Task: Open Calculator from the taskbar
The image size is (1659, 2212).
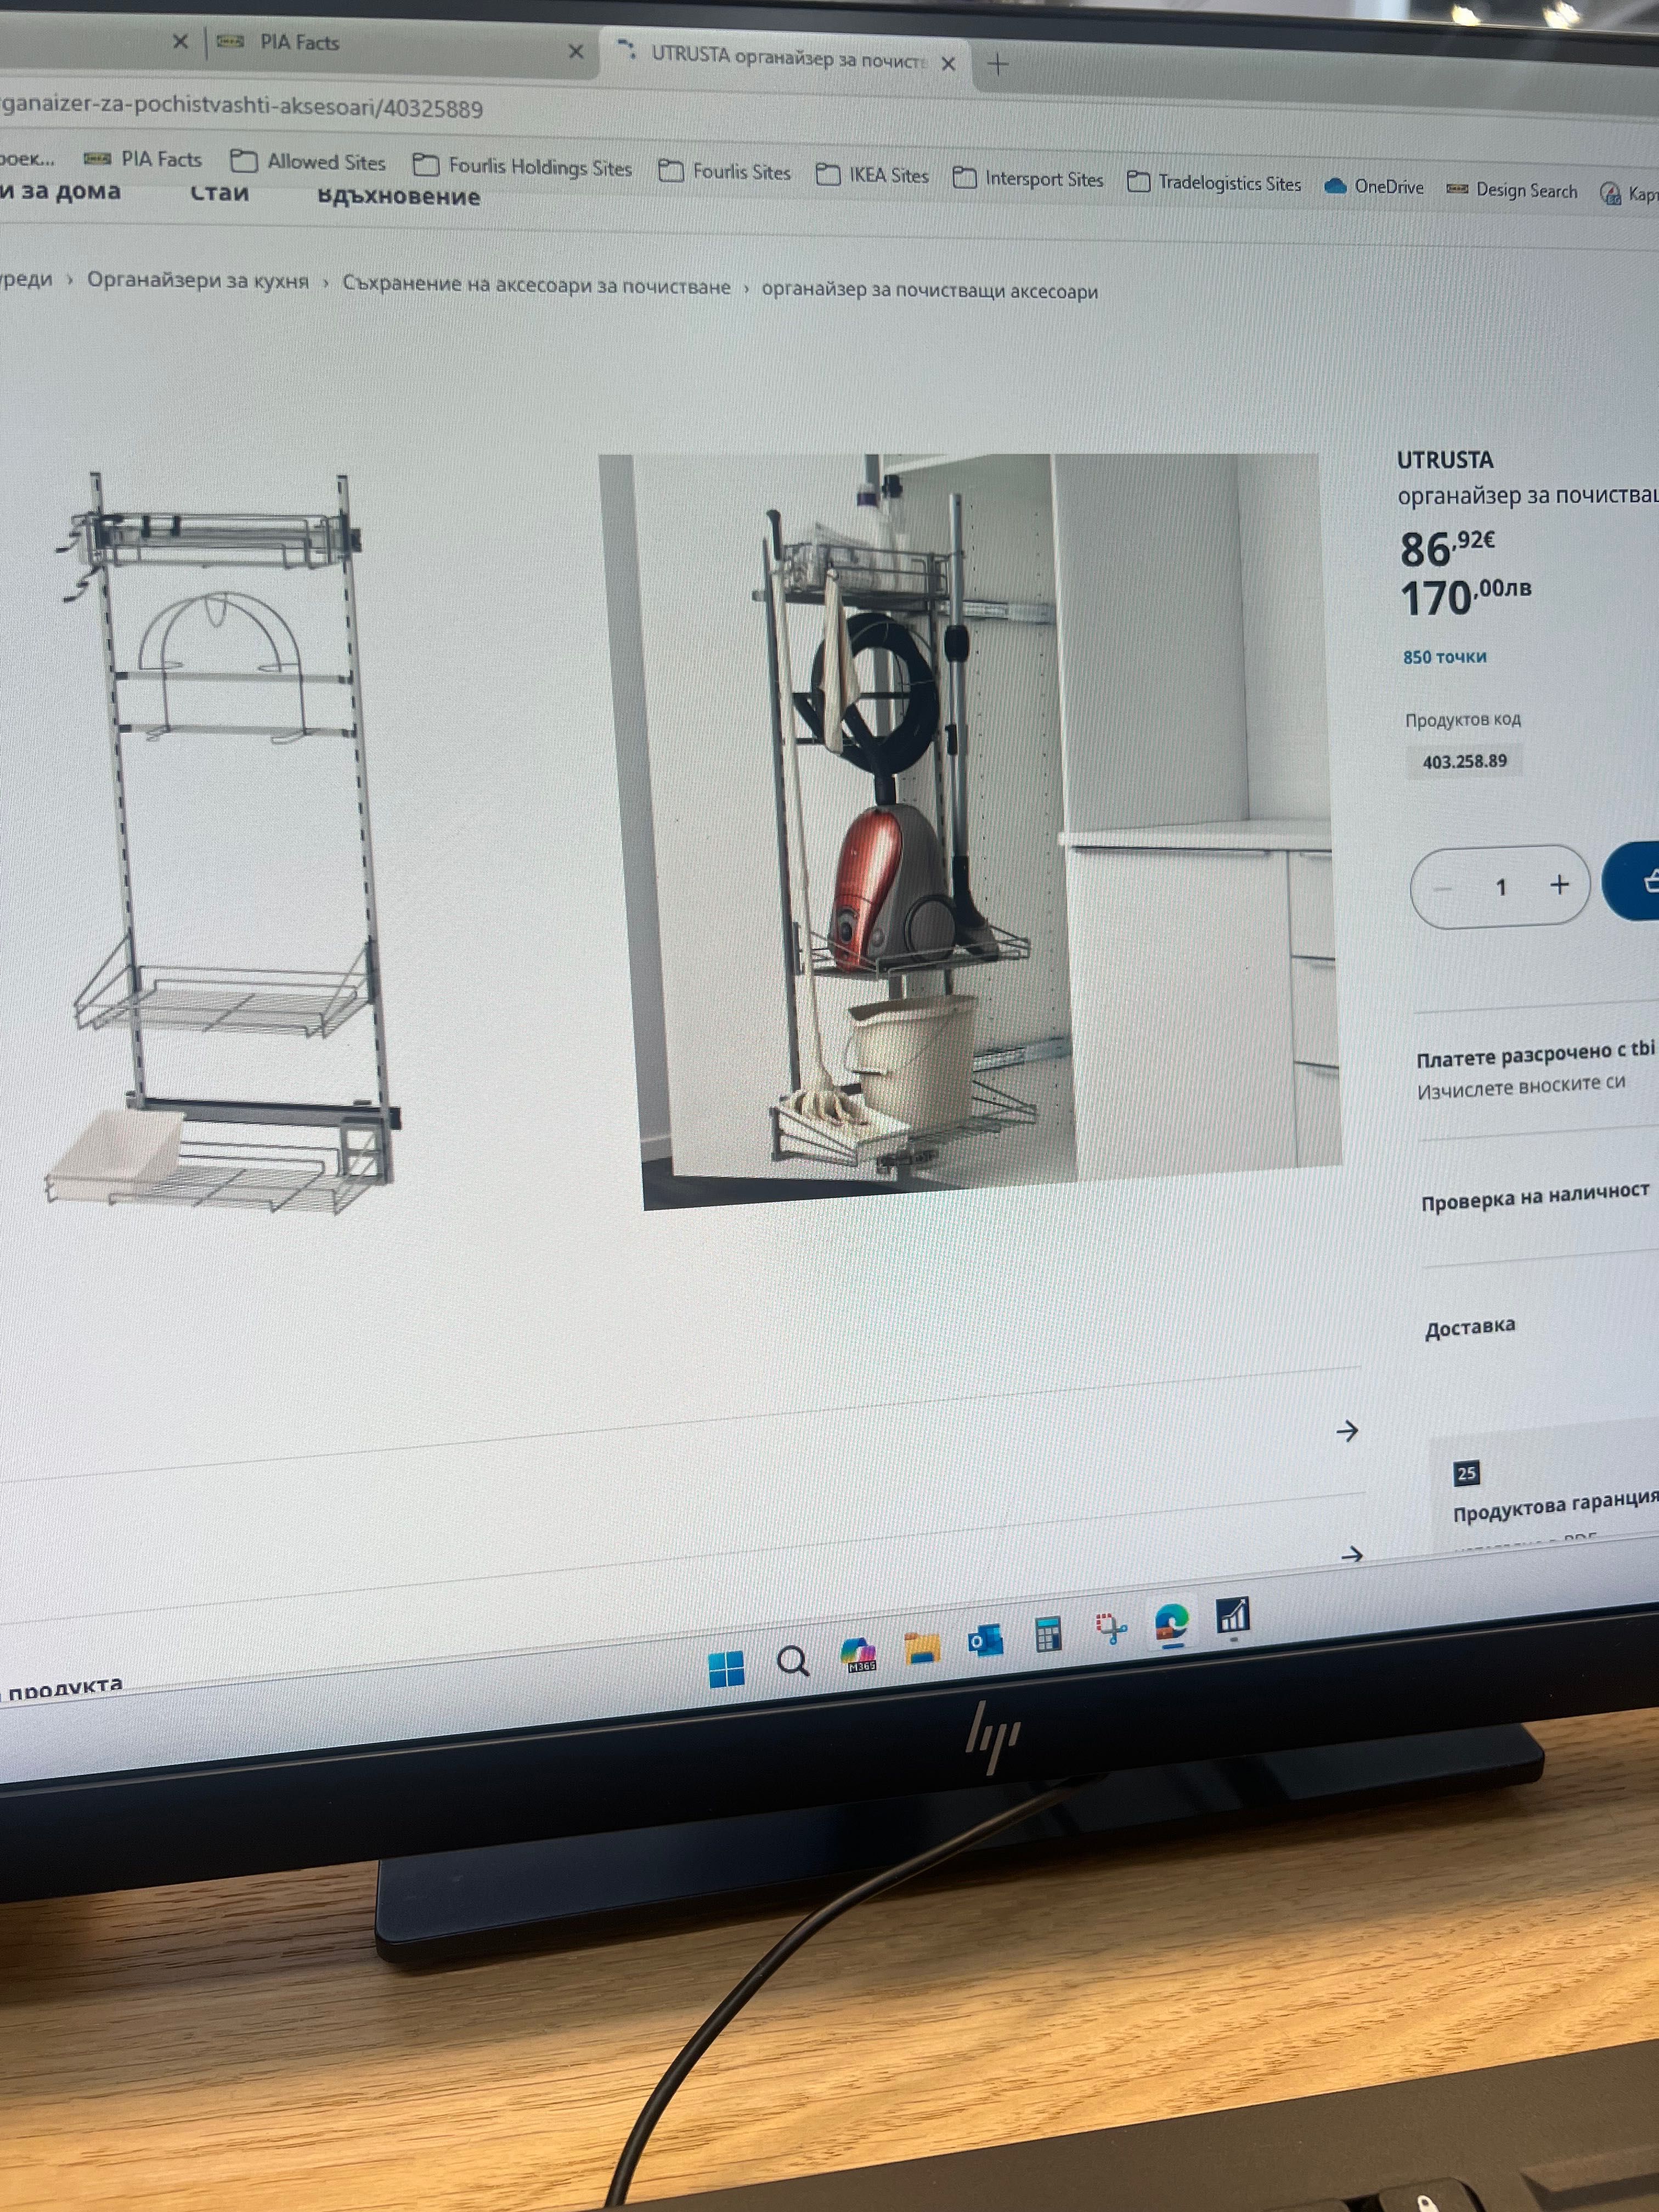Action: [1048, 1634]
